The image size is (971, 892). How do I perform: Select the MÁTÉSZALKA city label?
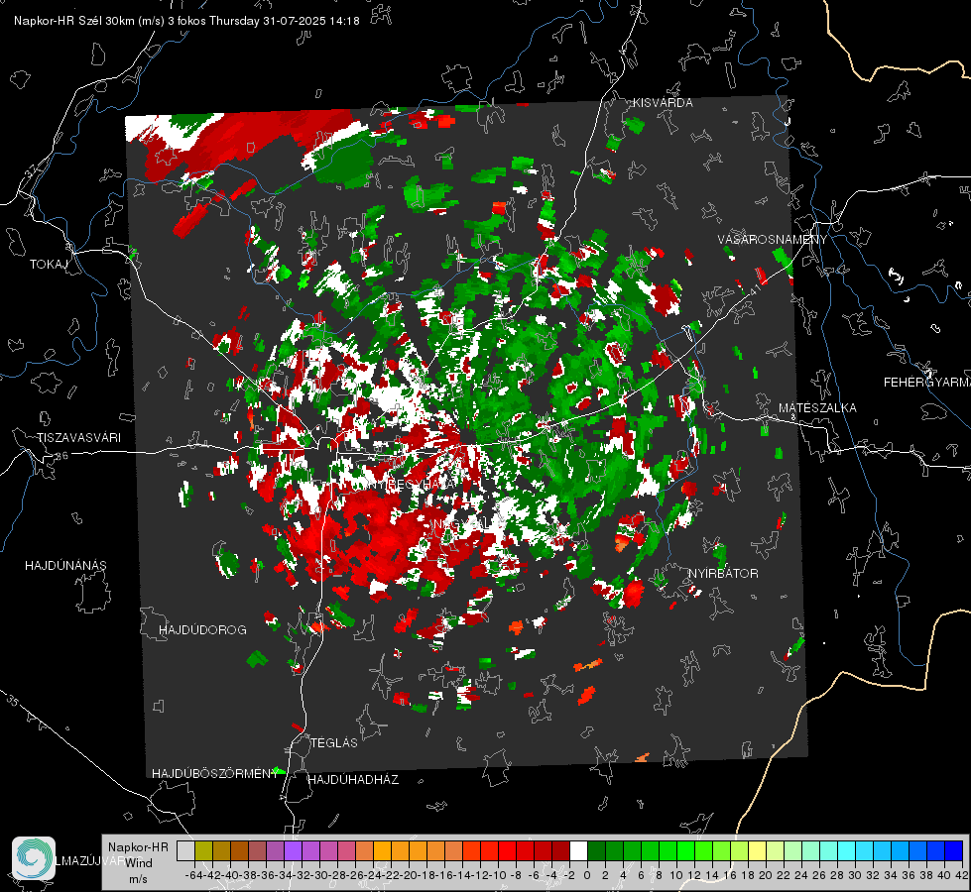click(x=817, y=408)
